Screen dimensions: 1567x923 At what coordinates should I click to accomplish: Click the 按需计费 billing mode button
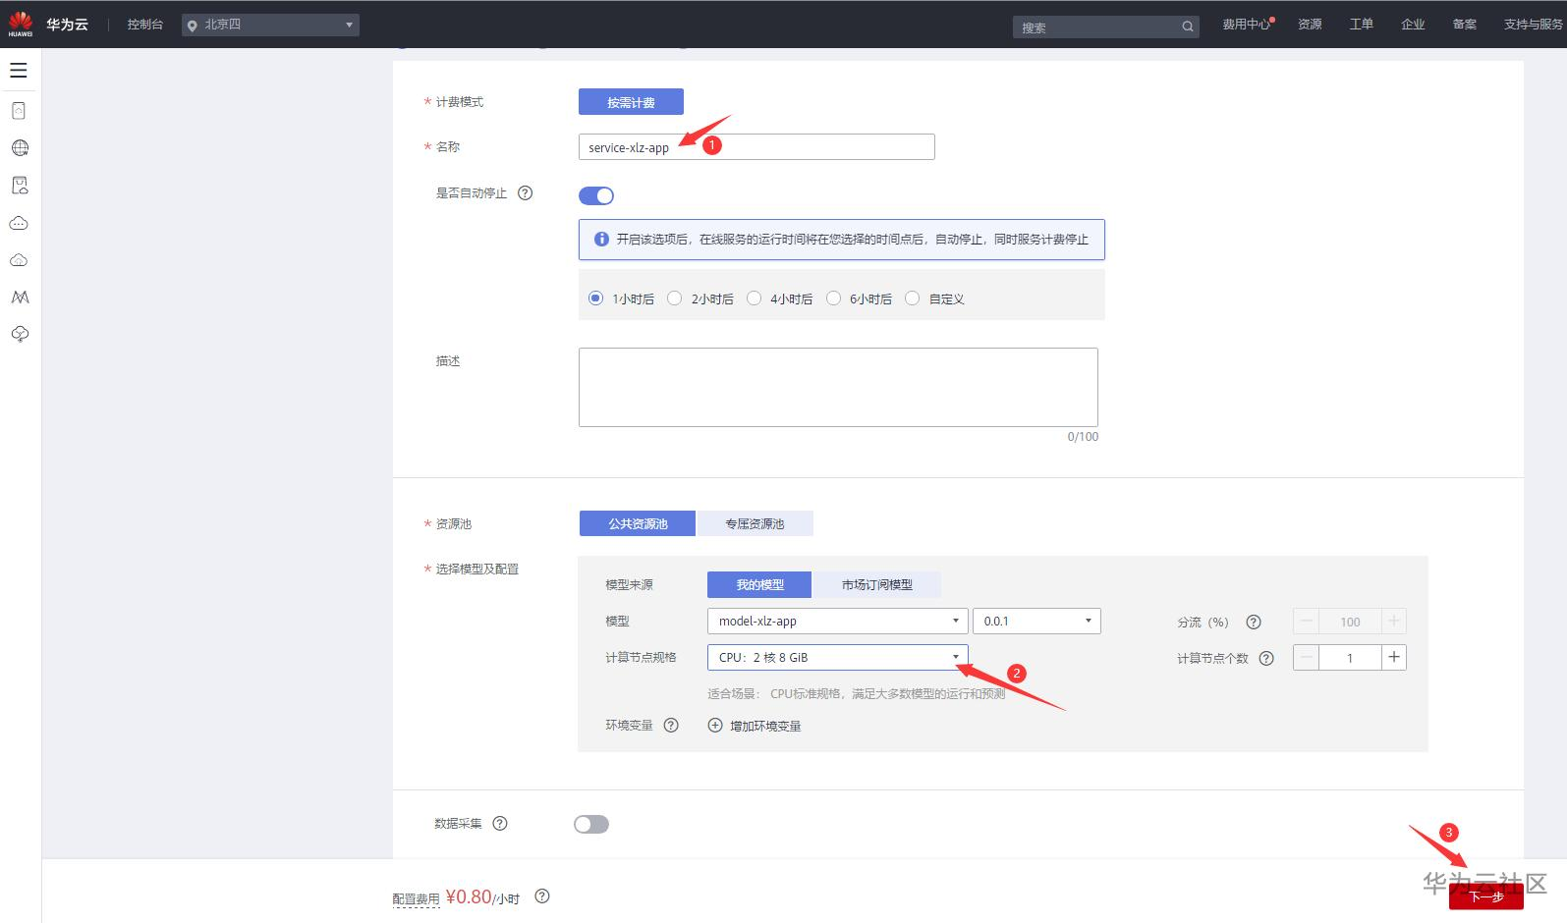coord(631,102)
